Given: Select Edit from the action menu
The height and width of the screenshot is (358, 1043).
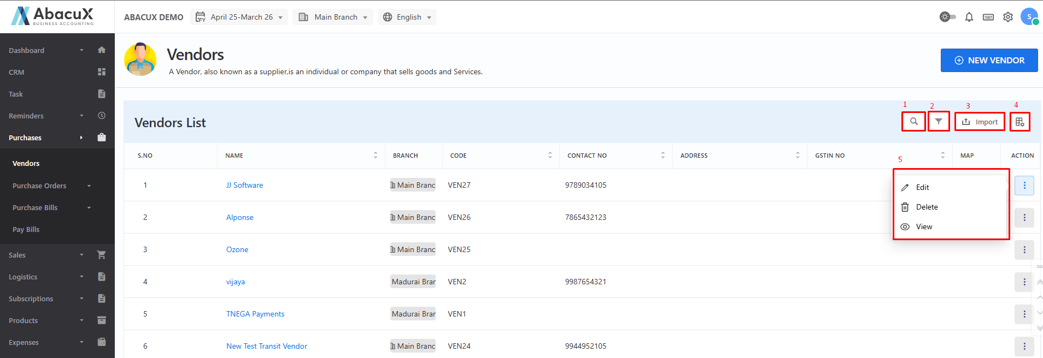Looking at the screenshot, I should [x=922, y=187].
